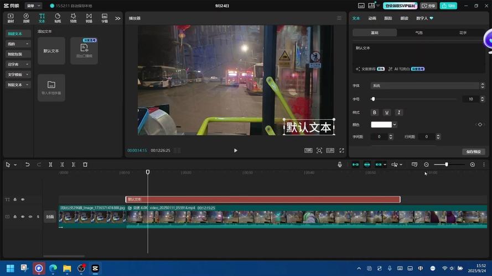
Task: Select the 气泡 sub-tab
Action: coord(419,33)
